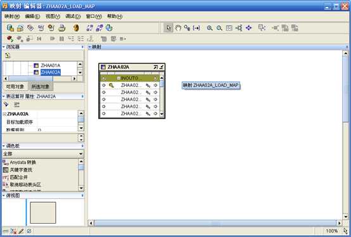Screen dimensions: 351x237
Task: Click the print toolbar icon
Action: [62, 28]
